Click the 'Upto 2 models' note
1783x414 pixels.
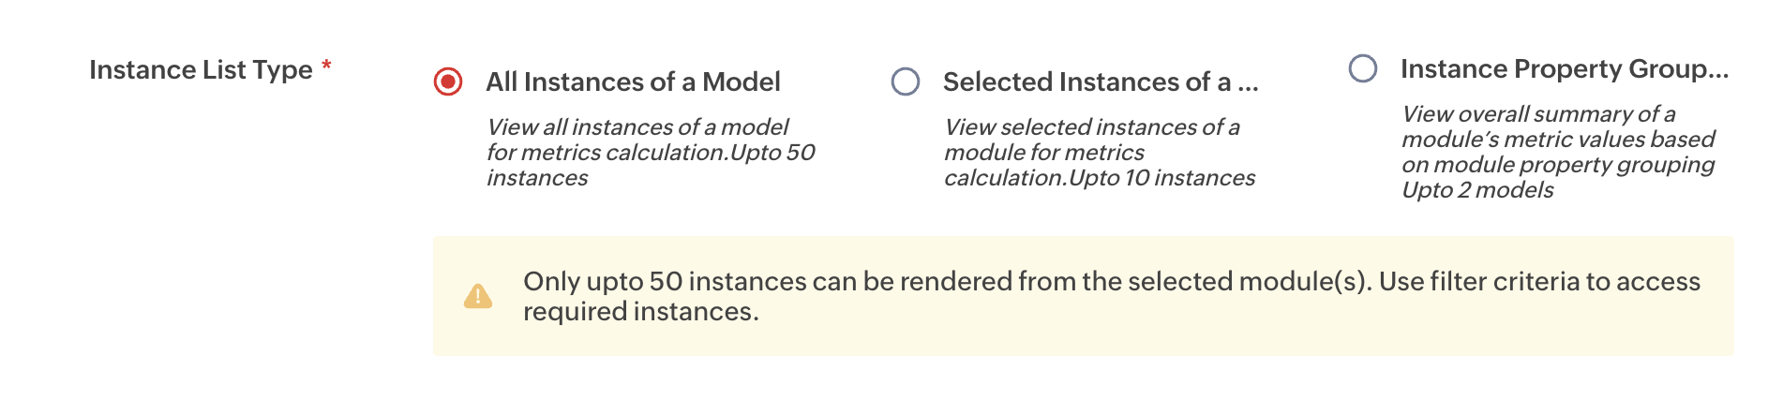[x=1477, y=190]
